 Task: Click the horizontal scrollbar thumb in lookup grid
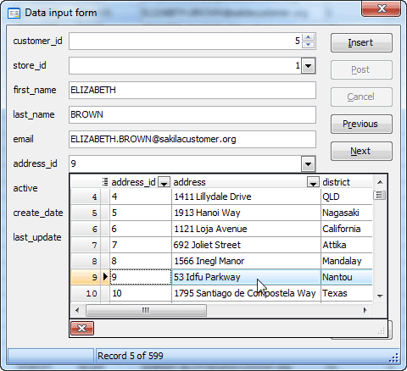coord(146,311)
